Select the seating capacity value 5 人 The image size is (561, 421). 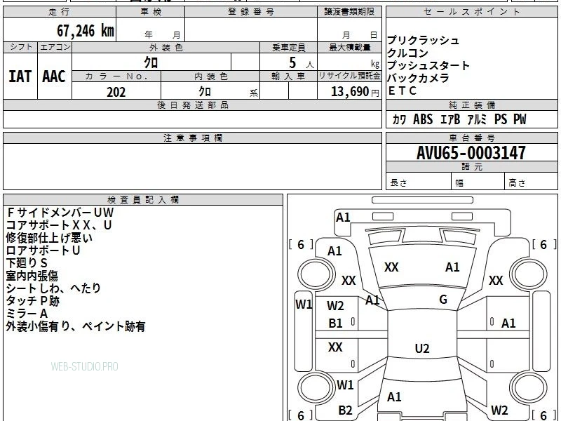(x=302, y=63)
